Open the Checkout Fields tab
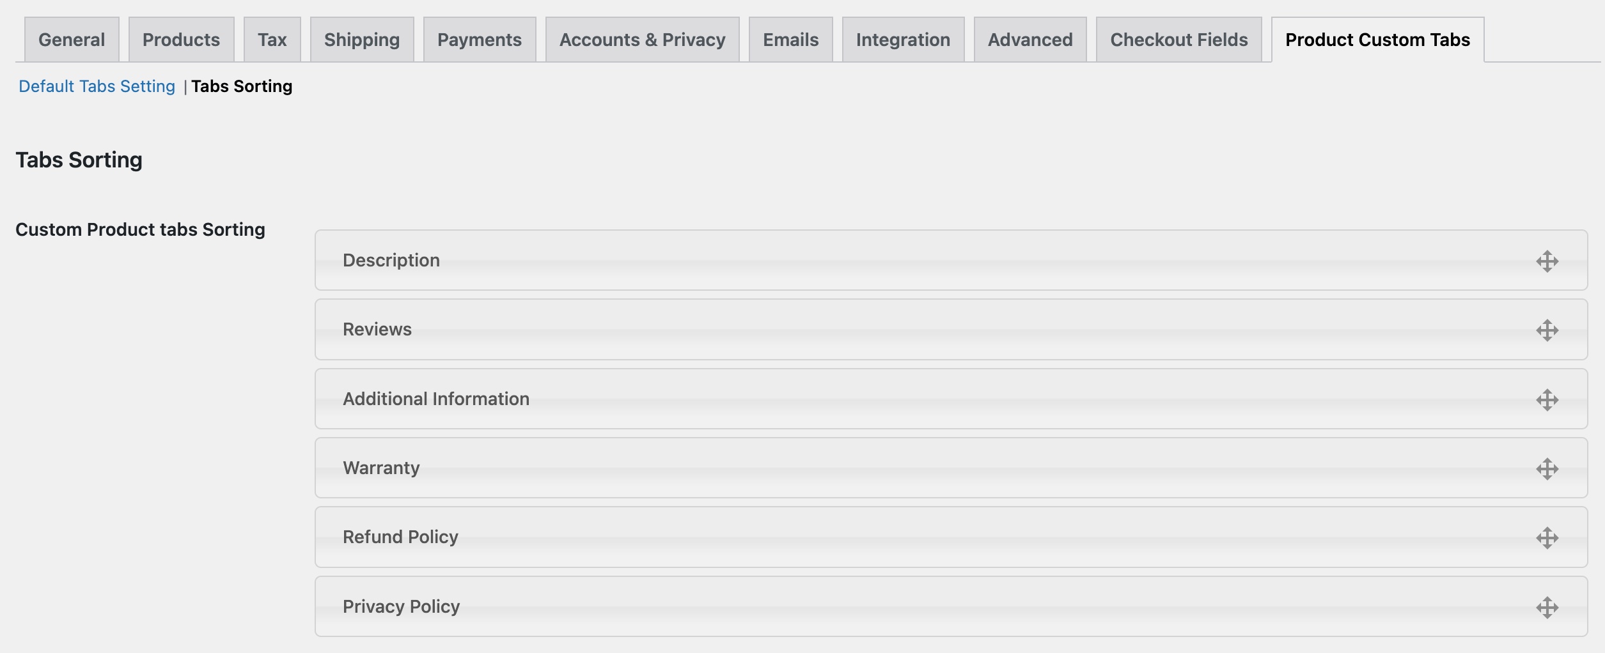 (x=1178, y=39)
